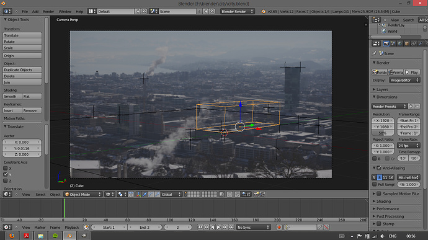Screen dimensions: 428x240
Task: Select the translate manipulator arrow icon
Action: [145, 194]
